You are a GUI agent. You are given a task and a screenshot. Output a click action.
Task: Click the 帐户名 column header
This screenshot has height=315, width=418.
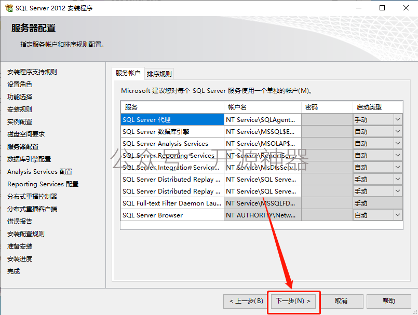pos(263,107)
